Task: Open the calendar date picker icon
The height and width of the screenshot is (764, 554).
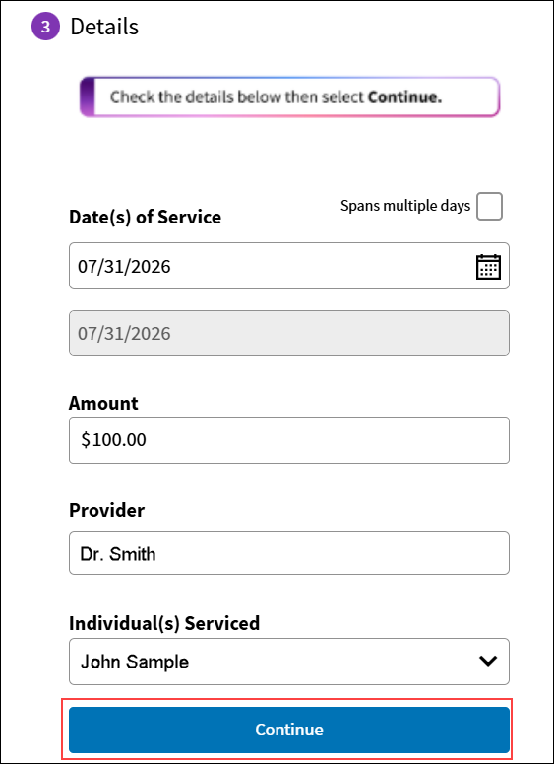Action: (x=488, y=267)
